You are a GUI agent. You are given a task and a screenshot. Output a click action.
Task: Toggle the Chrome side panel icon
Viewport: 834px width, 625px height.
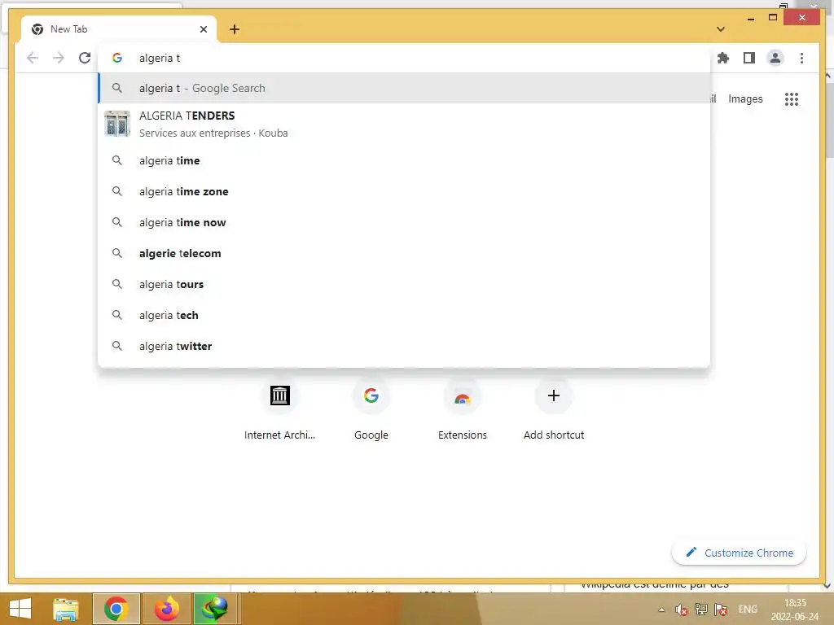pos(749,58)
